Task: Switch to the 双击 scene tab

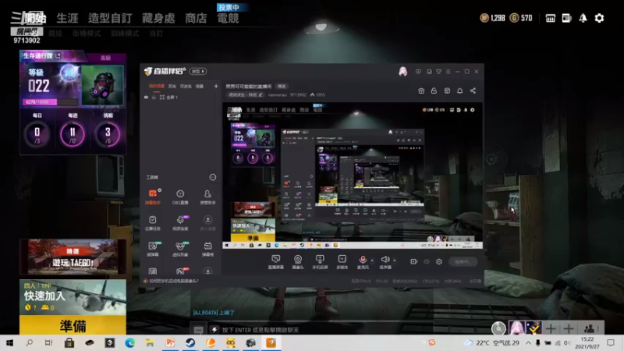Action: pos(172,86)
